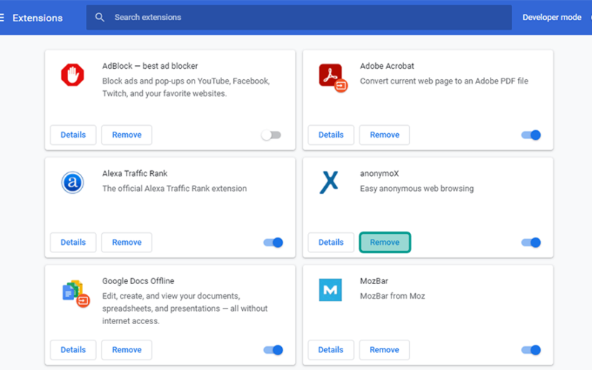Viewport: 592px width, 370px height.
Task: Click the 'Adobe Acrobat' title text
Action: 387,66
